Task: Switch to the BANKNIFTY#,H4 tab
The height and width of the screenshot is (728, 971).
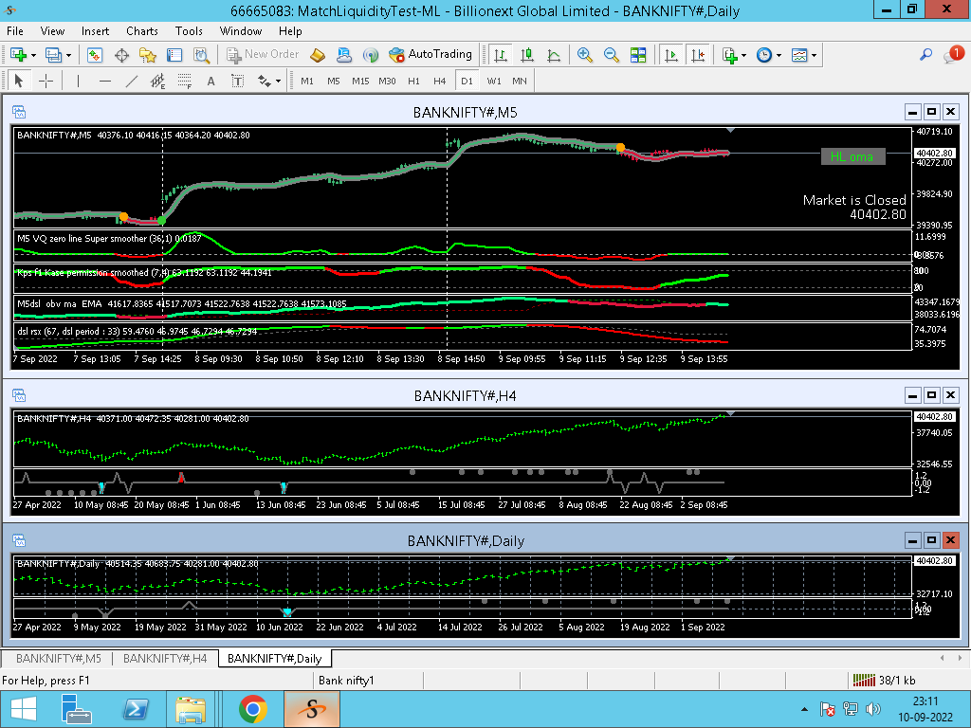Action: click(165, 658)
